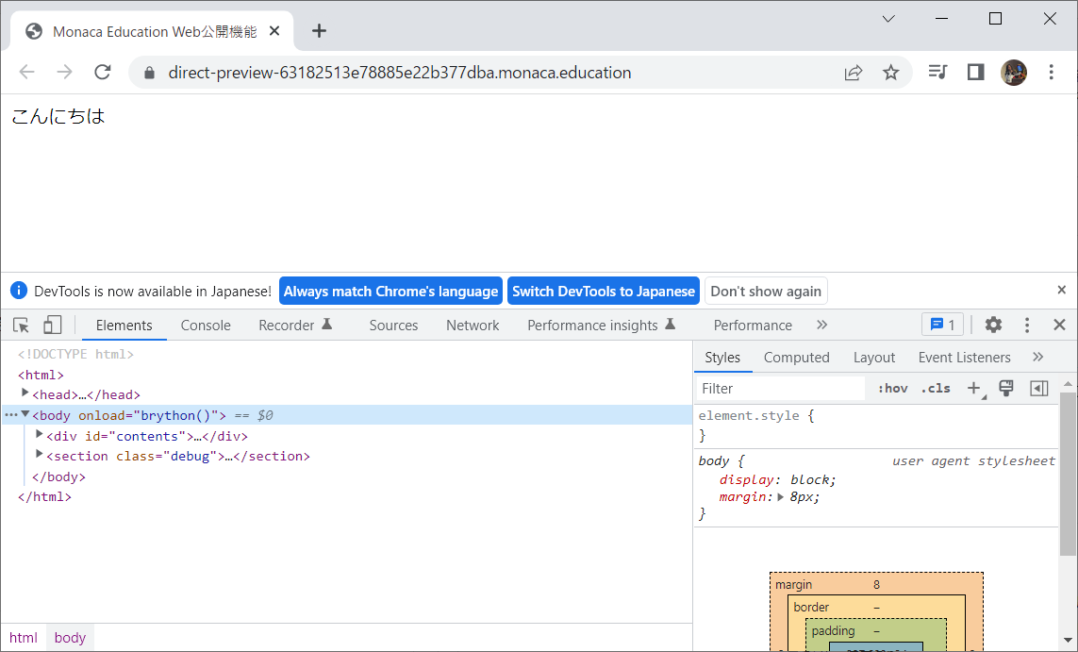The image size is (1078, 652).
Task: Select the element inspection tool in DevTools
Action: tap(20, 324)
